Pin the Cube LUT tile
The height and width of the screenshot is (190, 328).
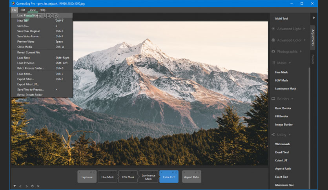(173, 172)
